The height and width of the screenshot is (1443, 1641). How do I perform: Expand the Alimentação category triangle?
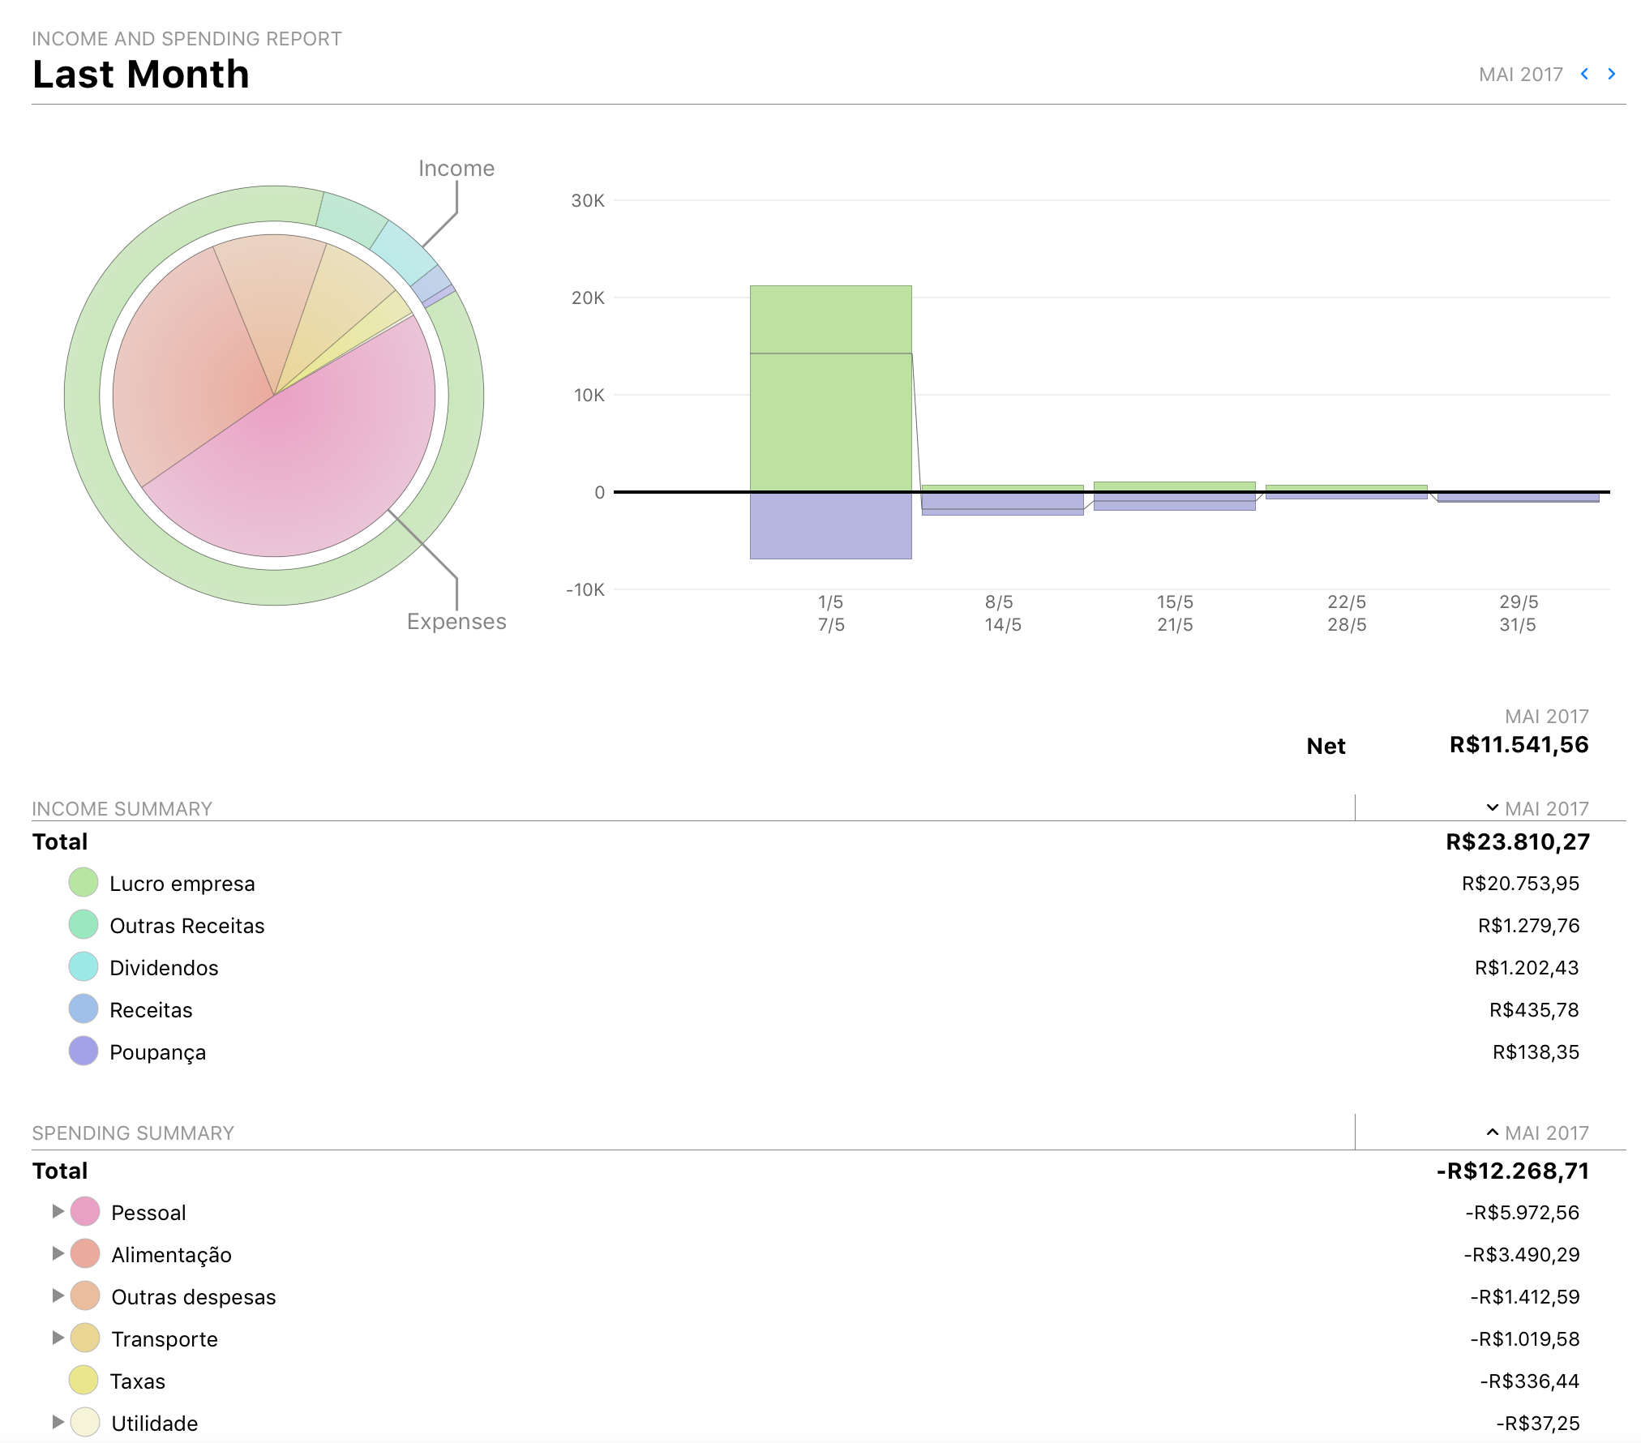[x=58, y=1253]
